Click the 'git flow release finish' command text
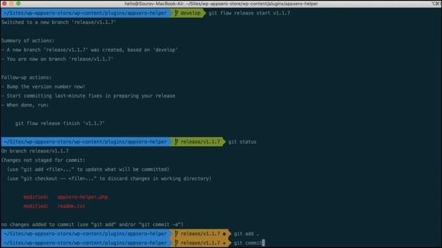 60,123
